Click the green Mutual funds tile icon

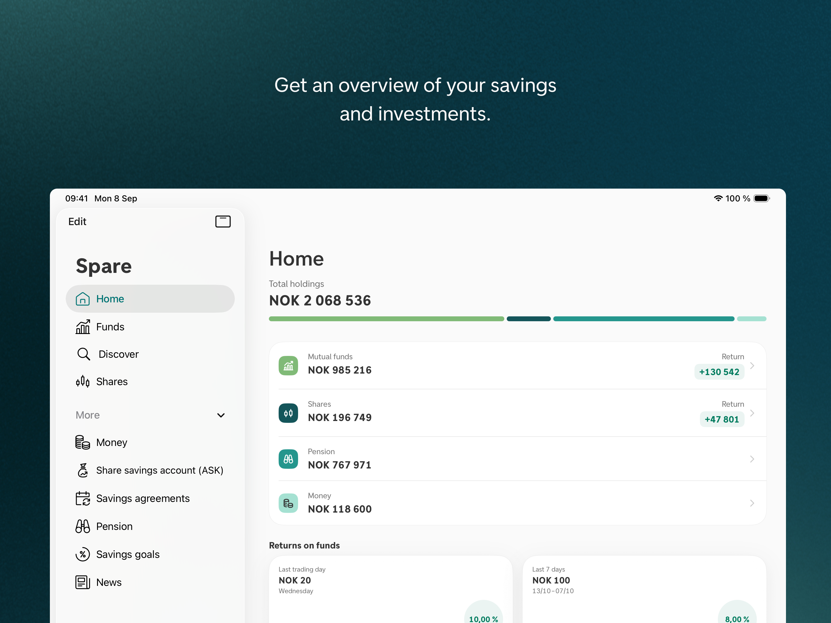click(288, 365)
